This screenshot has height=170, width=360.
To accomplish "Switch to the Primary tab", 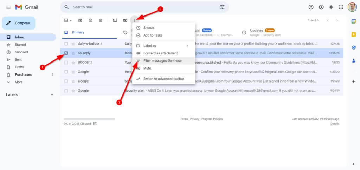I will pyautogui.click(x=90, y=32).
